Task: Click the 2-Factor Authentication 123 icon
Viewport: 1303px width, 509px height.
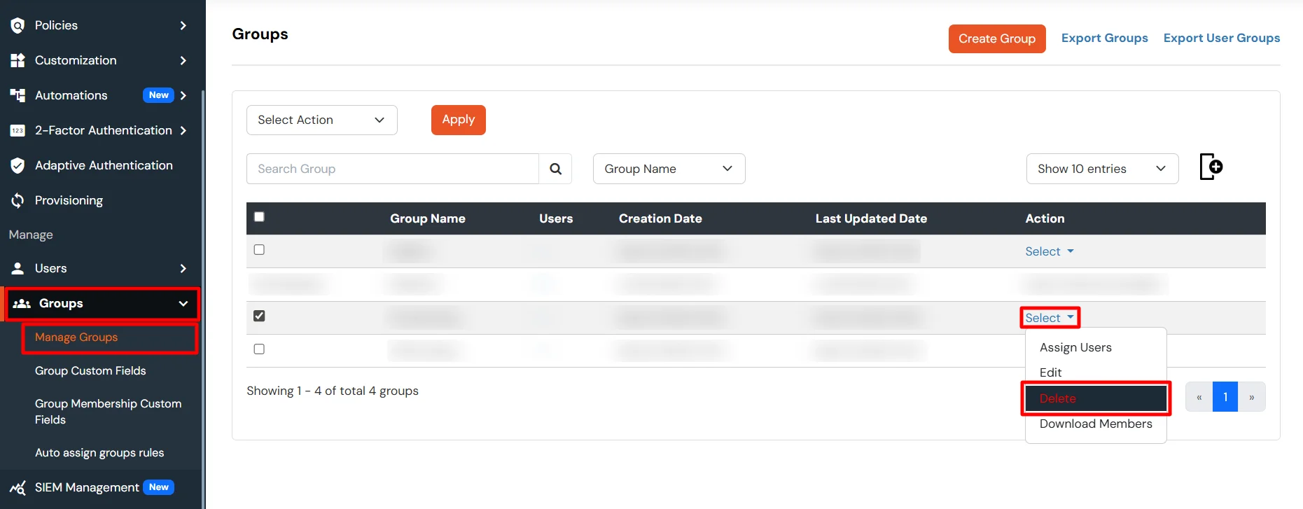Action: coord(18,130)
